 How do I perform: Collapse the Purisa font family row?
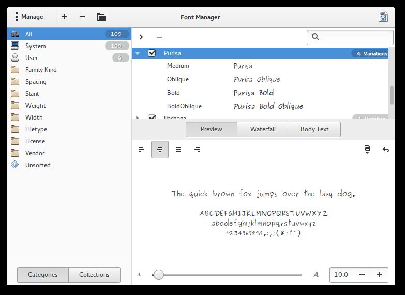(138, 53)
